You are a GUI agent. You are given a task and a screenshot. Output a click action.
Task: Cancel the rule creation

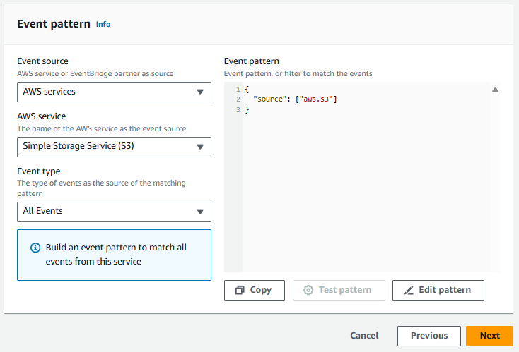point(364,336)
